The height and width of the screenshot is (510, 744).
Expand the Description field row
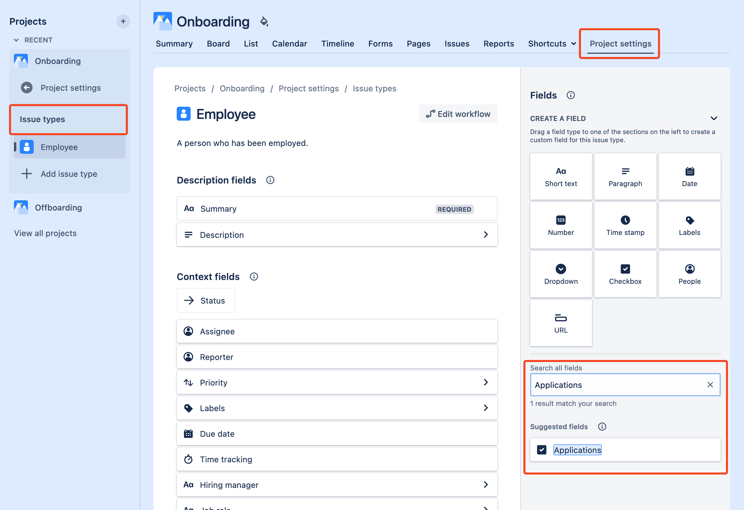[337, 235]
